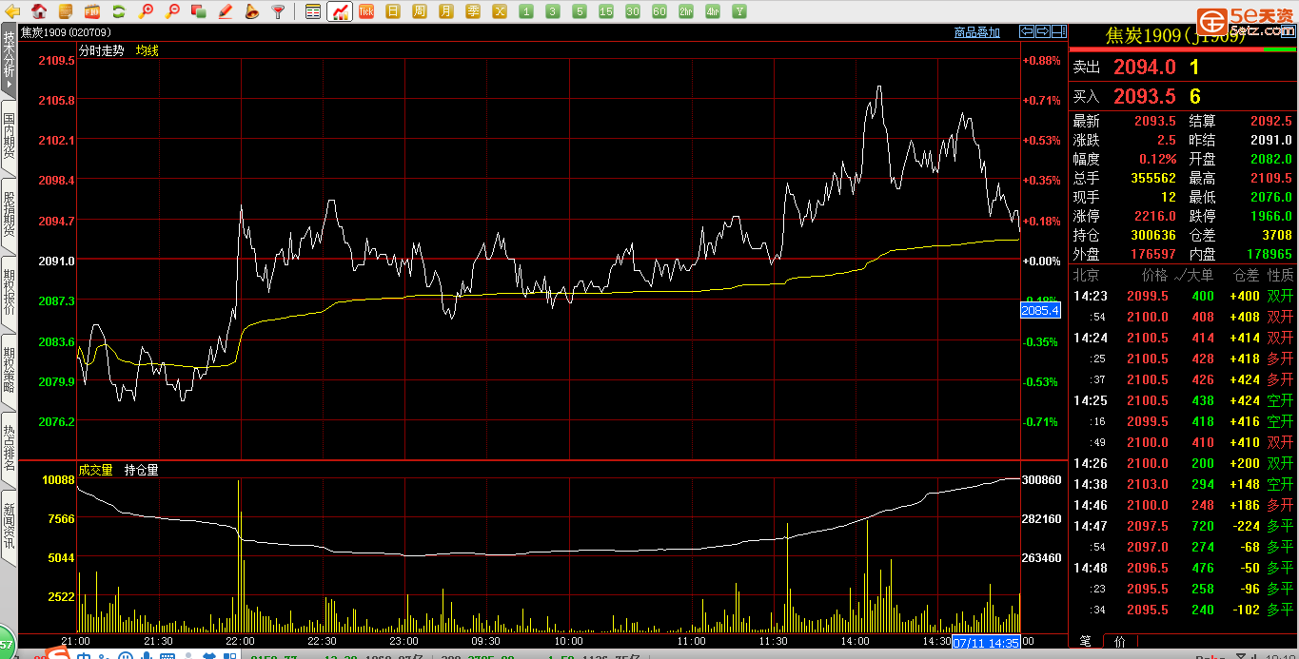Open the F10 company info icon

[92, 11]
